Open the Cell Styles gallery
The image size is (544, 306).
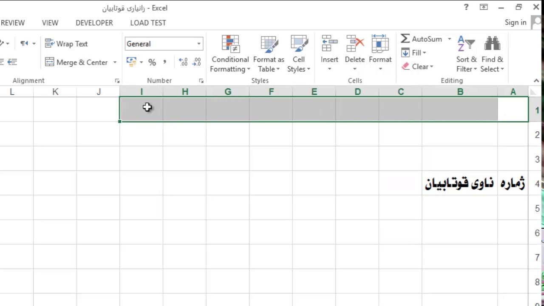(299, 54)
